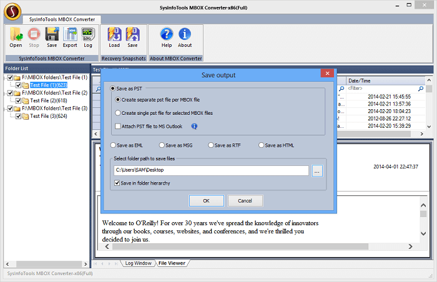437x282 pixels.
Task: Click message list scroll down arrow
Action: click(430, 126)
